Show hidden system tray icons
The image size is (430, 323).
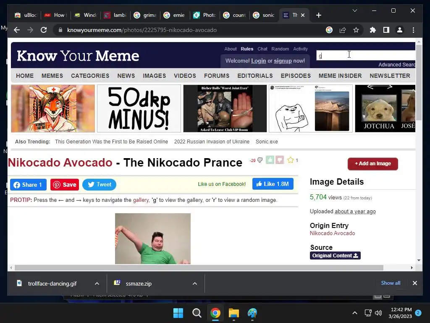click(354, 313)
